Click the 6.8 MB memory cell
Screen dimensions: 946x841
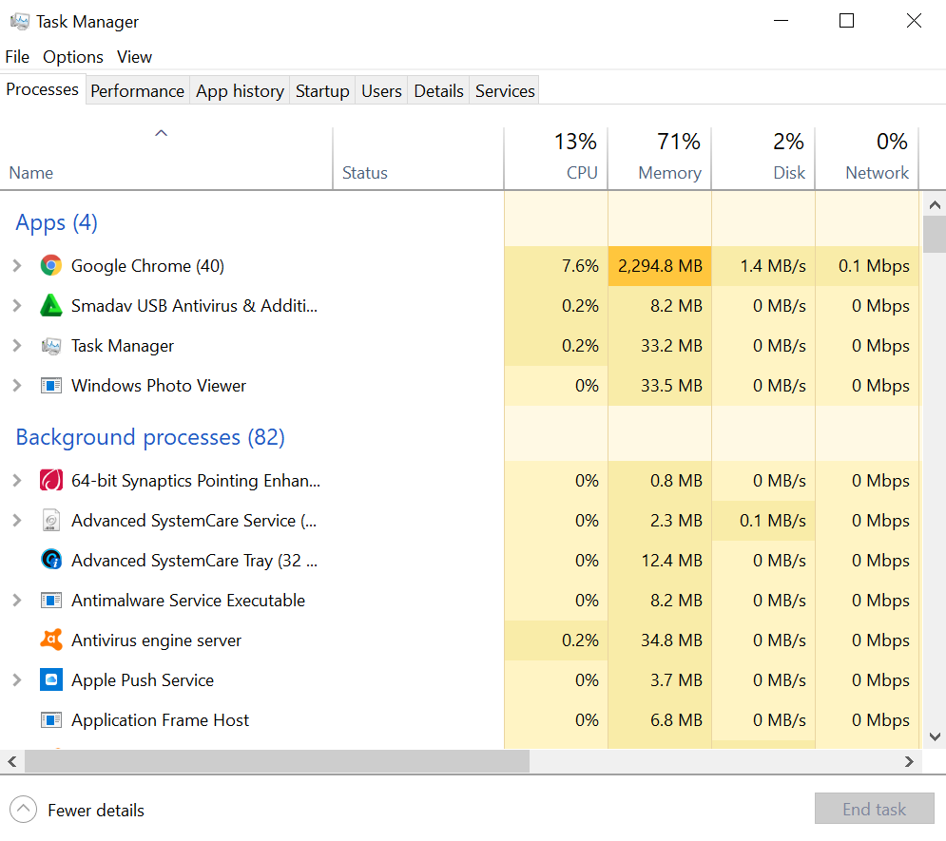[x=660, y=719]
